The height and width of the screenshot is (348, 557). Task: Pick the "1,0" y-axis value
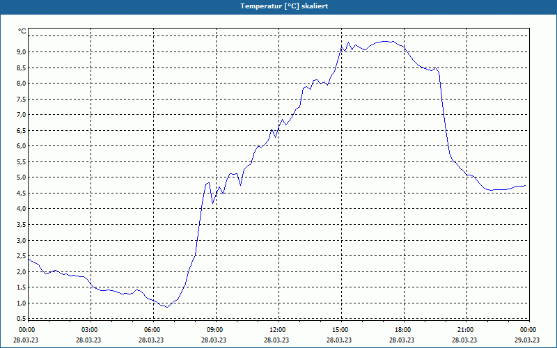[22, 303]
